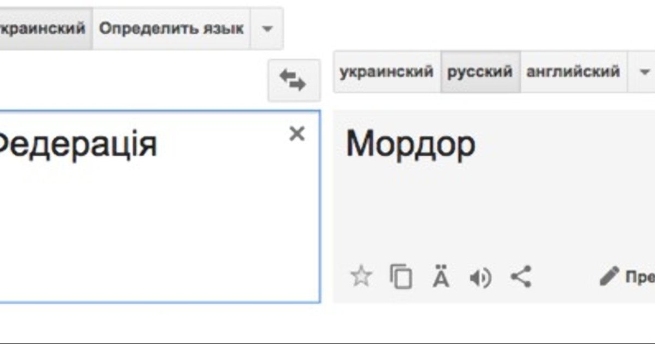Viewport: 655px width, 344px height.
Task: Share the translation result
Action: point(521,277)
